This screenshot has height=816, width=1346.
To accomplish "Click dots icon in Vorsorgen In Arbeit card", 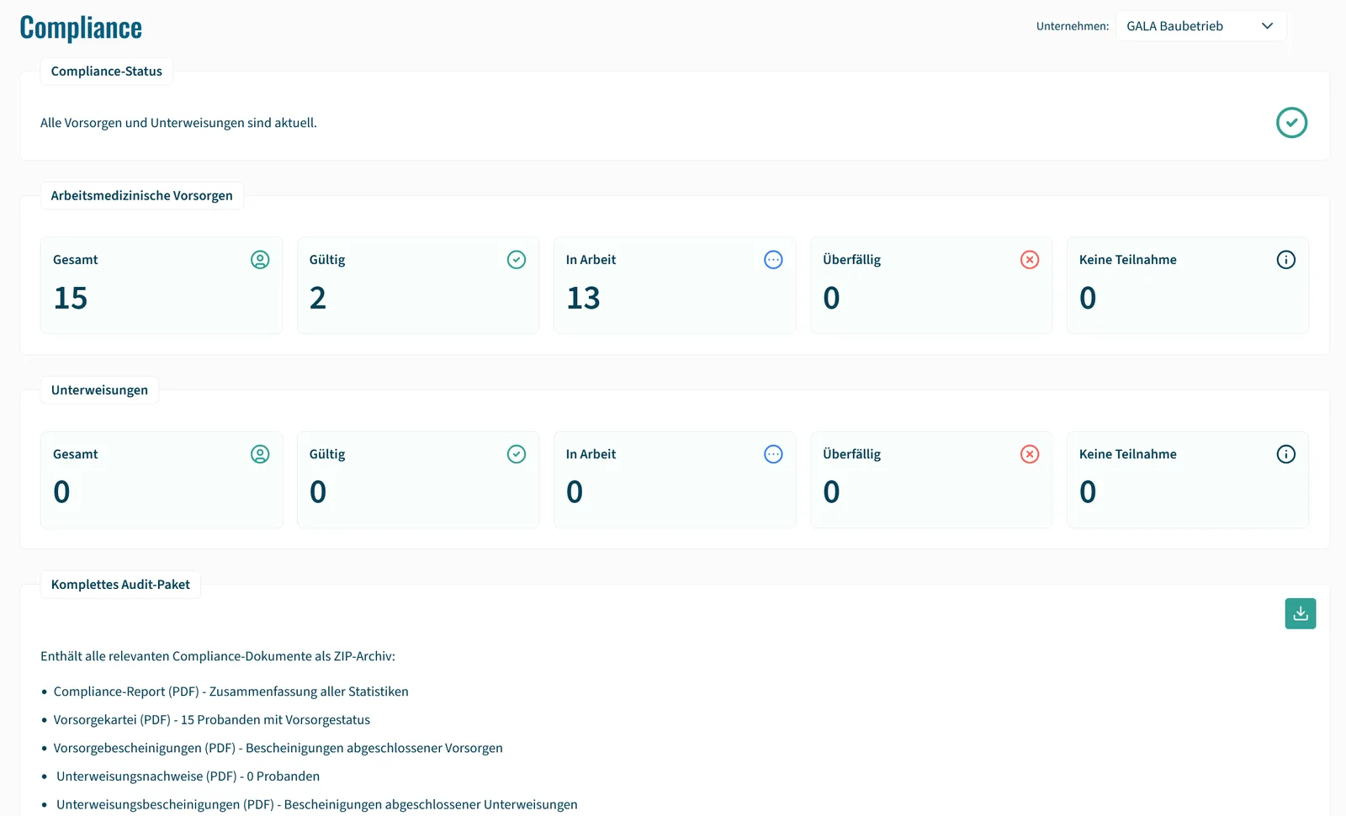I will click(x=773, y=260).
